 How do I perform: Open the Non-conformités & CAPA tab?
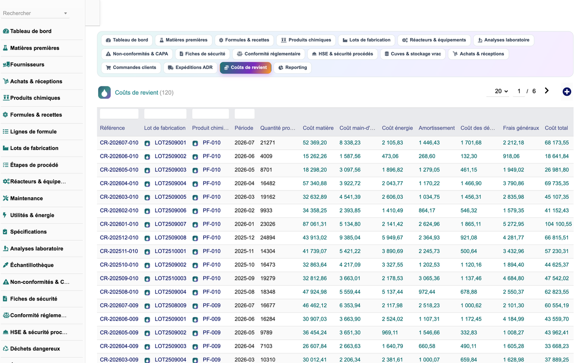(x=137, y=54)
